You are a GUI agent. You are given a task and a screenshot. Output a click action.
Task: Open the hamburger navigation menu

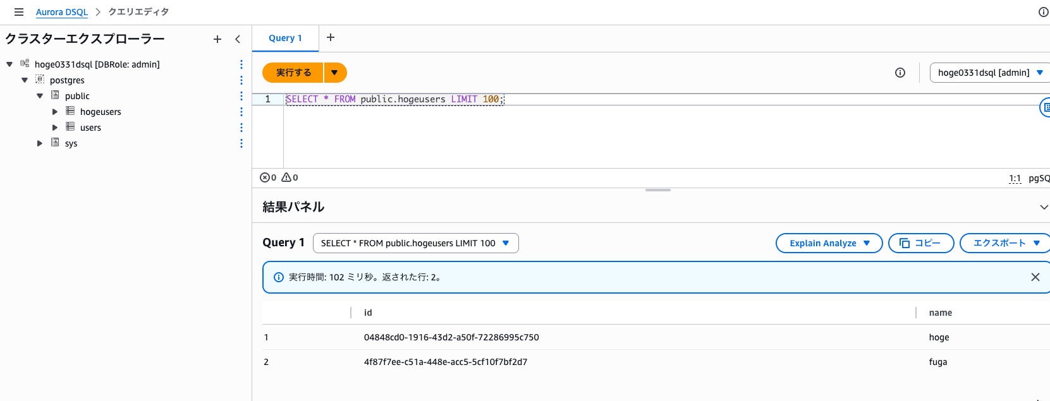click(x=19, y=12)
